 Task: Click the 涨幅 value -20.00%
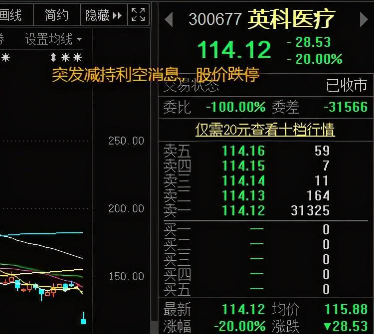pyautogui.click(x=240, y=326)
